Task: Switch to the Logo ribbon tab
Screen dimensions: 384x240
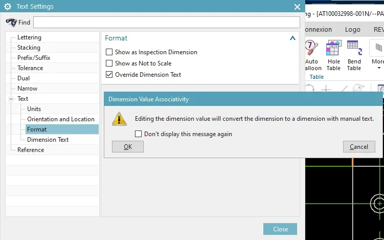Action: pyautogui.click(x=352, y=30)
